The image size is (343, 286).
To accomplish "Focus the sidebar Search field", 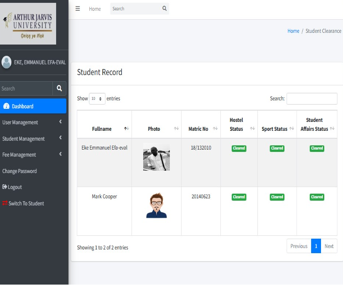I will coord(26,88).
